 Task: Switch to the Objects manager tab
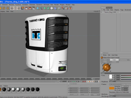coord(103,8)
